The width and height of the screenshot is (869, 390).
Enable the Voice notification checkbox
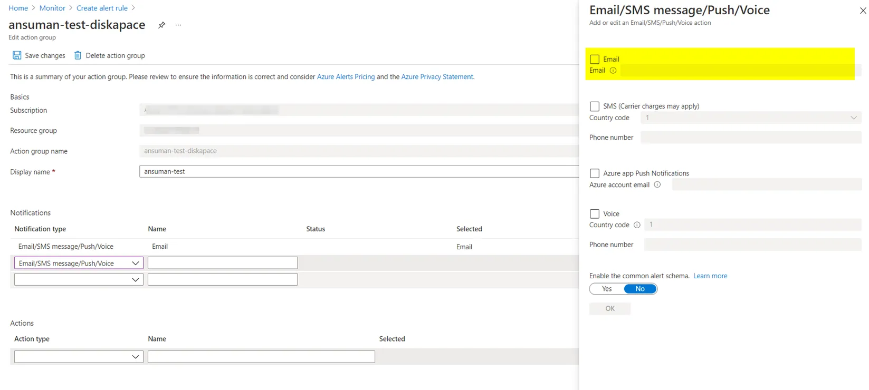pos(595,214)
